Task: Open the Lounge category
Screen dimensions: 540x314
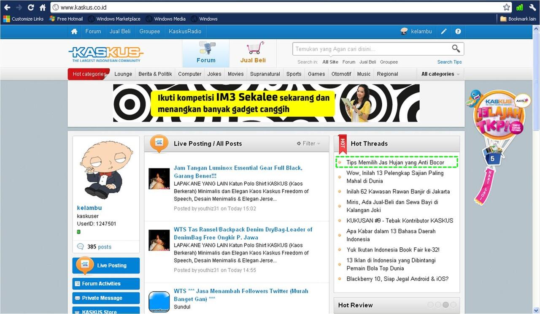Action: click(123, 74)
